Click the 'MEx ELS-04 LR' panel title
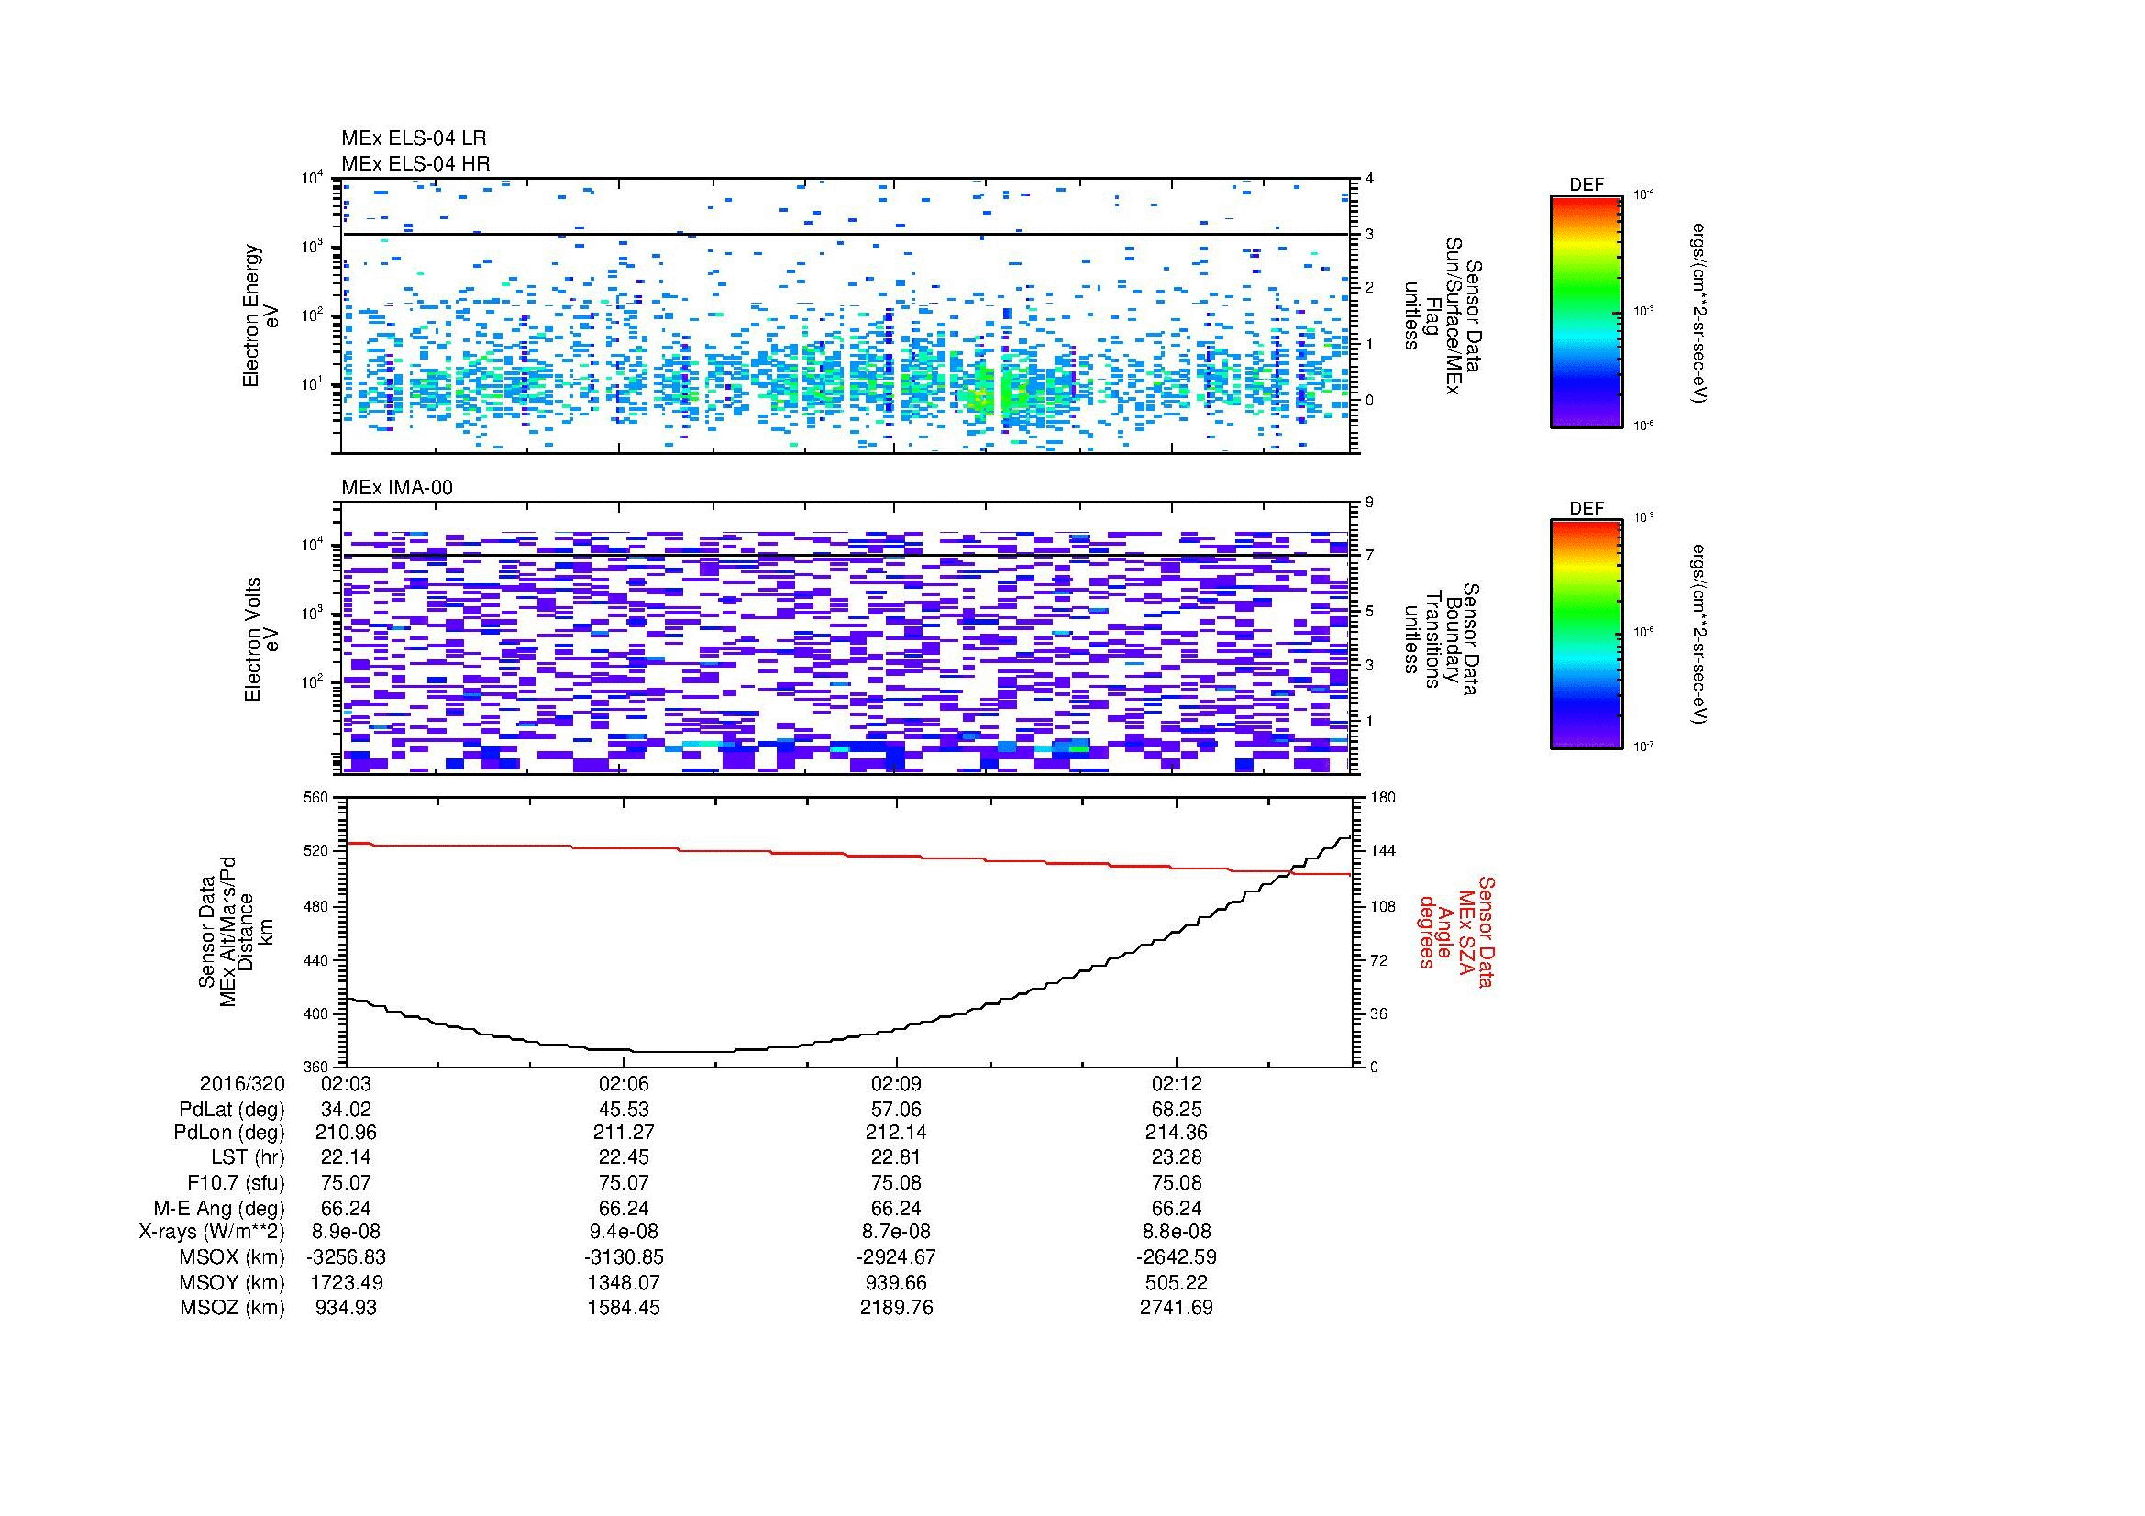2145x1516 pixels. [x=414, y=138]
